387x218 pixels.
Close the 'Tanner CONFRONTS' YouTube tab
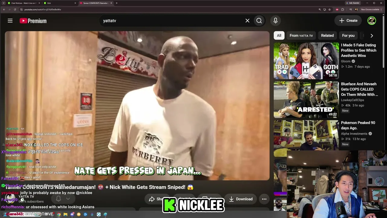[111, 3]
